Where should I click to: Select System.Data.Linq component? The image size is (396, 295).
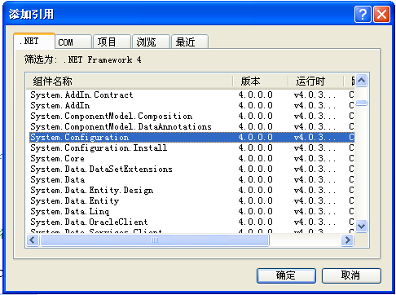tap(191, 211)
